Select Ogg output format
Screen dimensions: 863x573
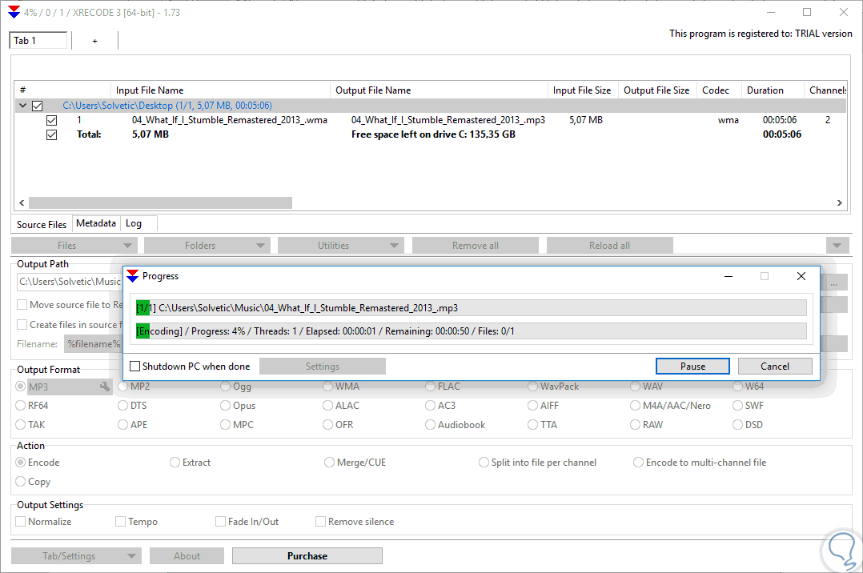tap(225, 387)
